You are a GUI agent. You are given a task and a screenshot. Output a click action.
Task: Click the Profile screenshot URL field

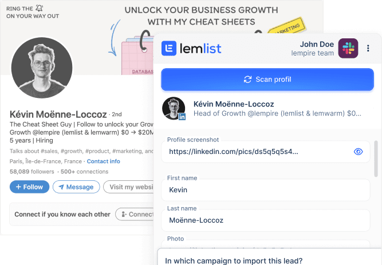coord(266,152)
